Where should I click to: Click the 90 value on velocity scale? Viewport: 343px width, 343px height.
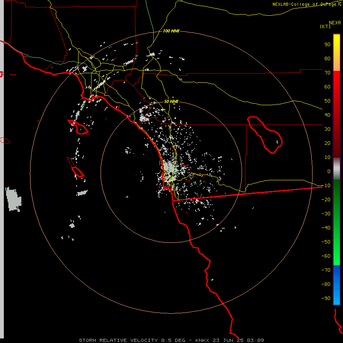coord(327,45)
